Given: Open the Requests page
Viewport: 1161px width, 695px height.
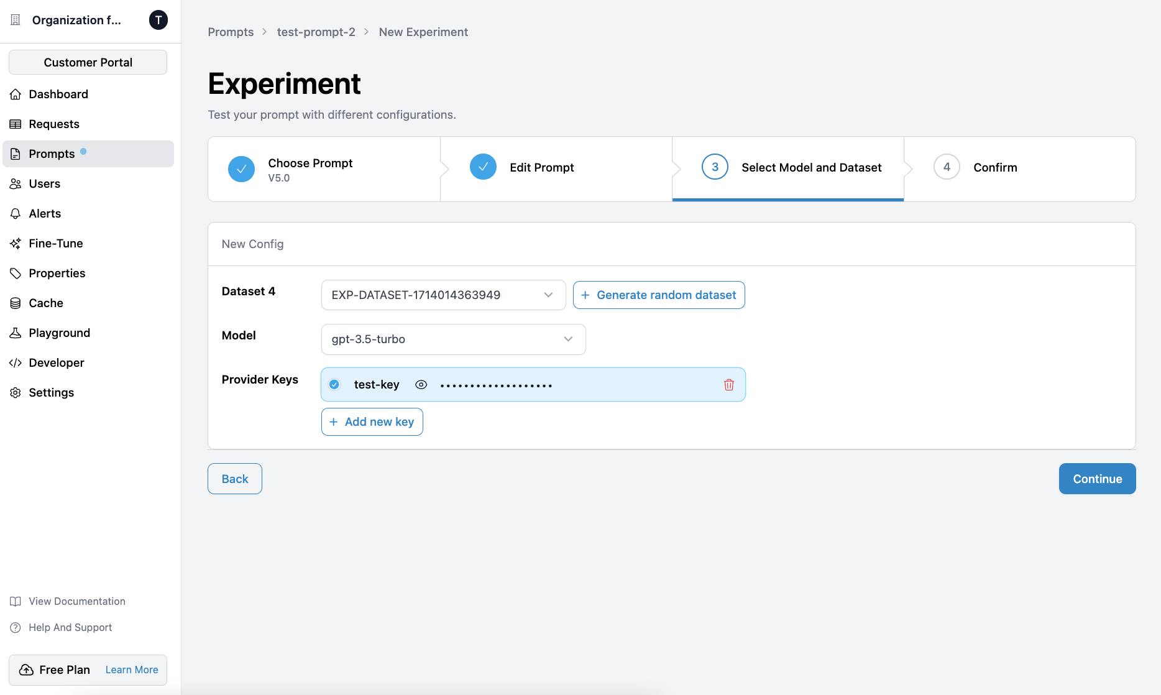Looking at the screenshot, I should coord(53,124).
